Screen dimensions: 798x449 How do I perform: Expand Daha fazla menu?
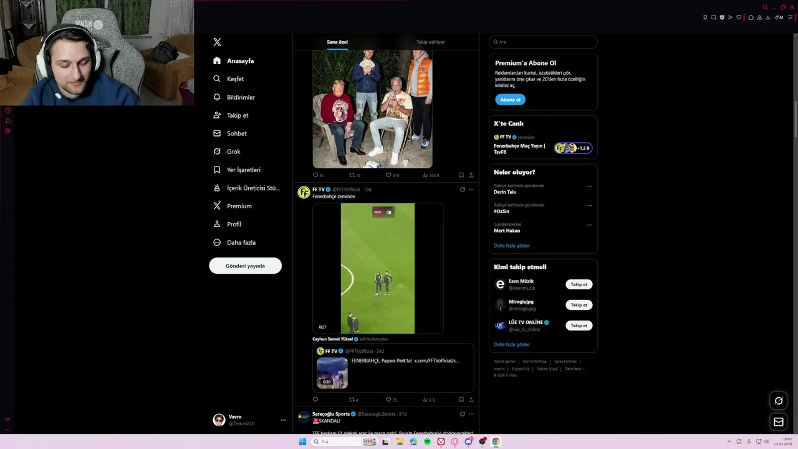pos(234,242)
